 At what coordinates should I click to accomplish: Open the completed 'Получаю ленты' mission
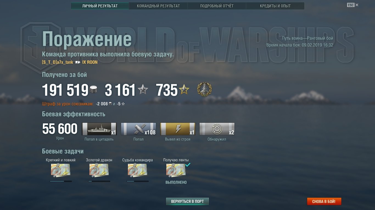[x=176, y=170]
